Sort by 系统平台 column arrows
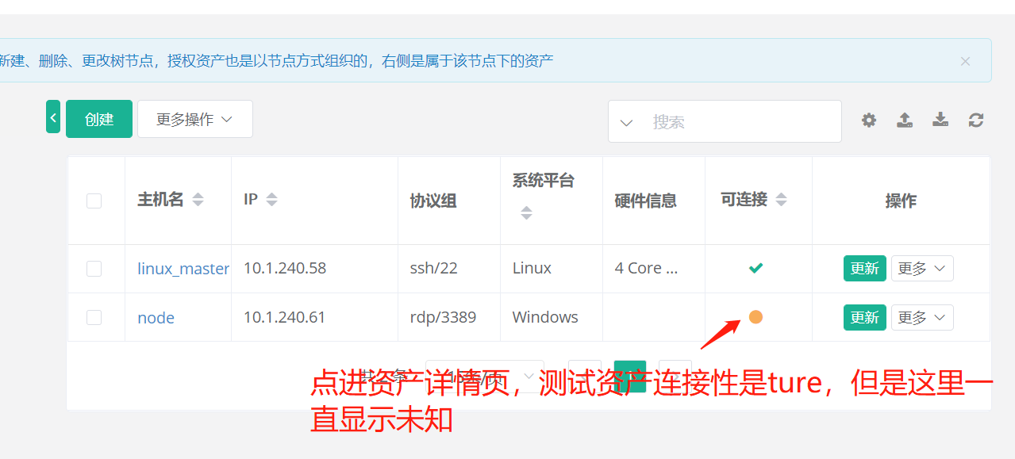The width and height of the screenshot is (1015, 459). pos(526,212)
